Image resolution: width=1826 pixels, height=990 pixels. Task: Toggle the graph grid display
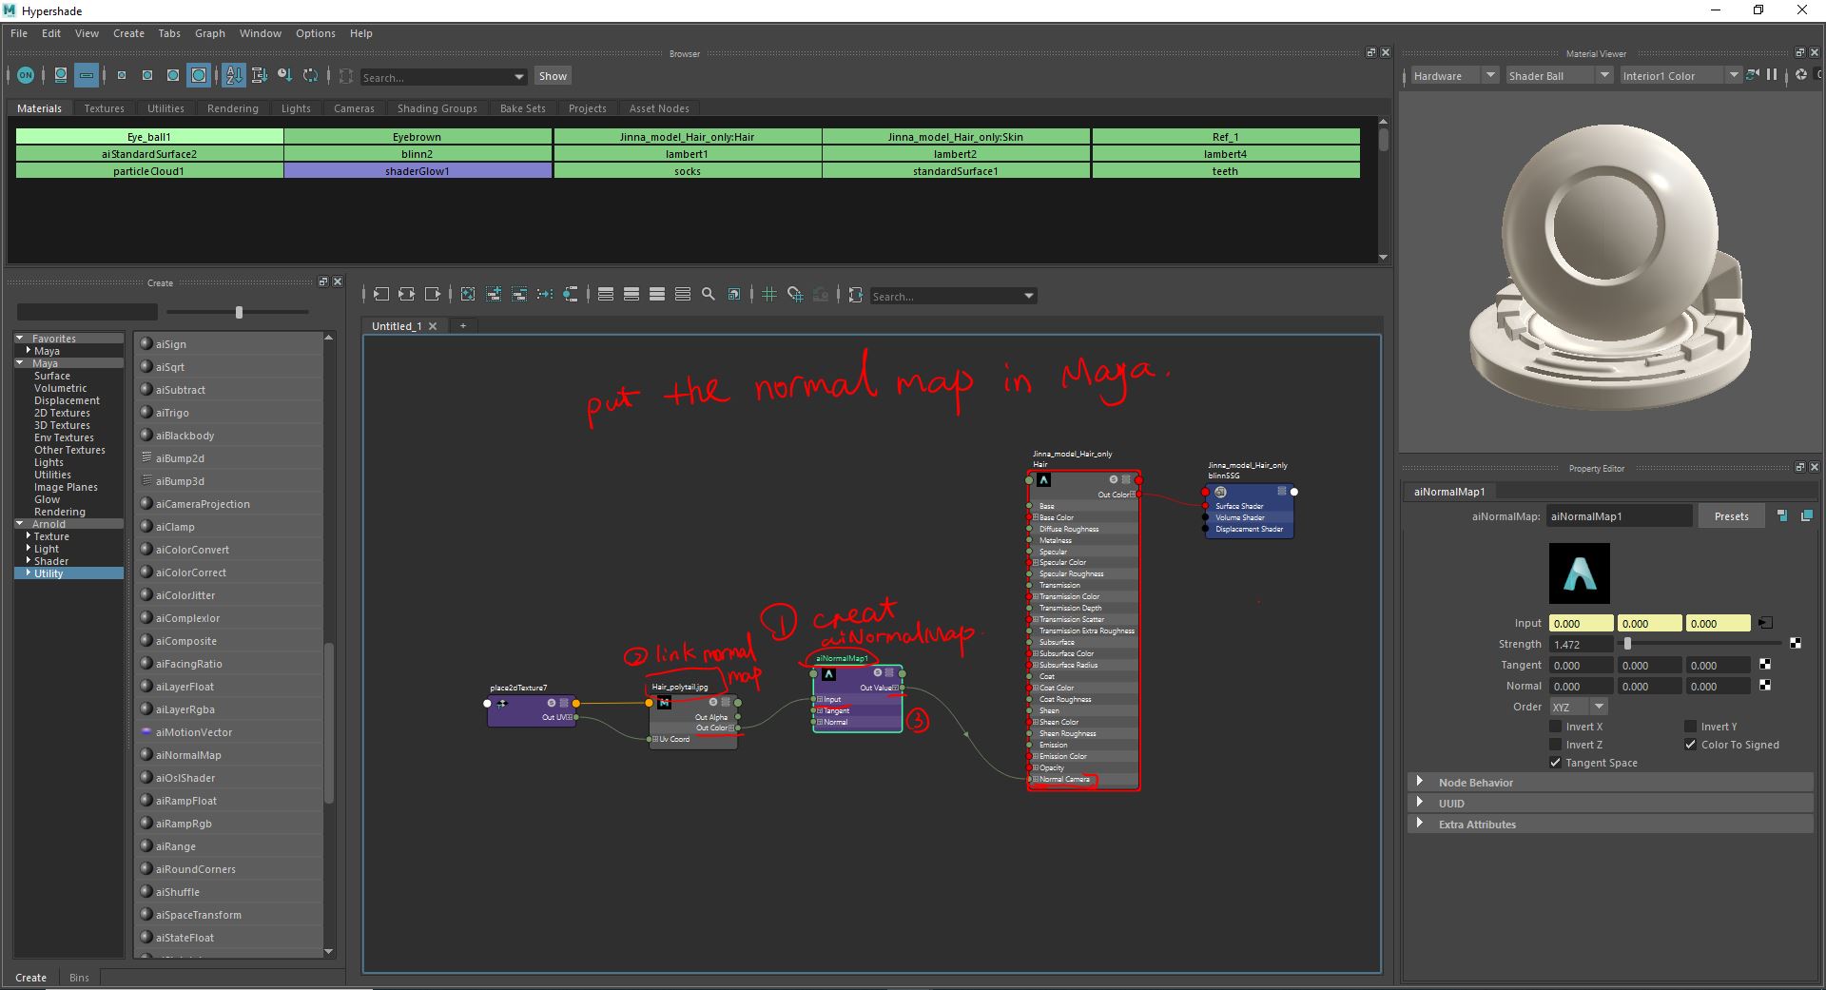tap(769, 295)
